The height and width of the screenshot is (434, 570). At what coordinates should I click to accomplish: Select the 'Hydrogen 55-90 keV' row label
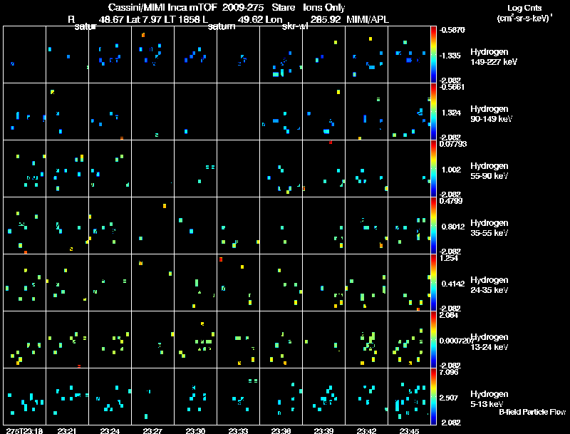[489, 171]
